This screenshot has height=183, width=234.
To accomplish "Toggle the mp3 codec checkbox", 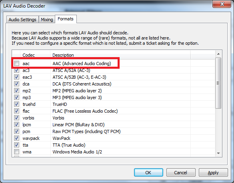I will coord(16,97).
